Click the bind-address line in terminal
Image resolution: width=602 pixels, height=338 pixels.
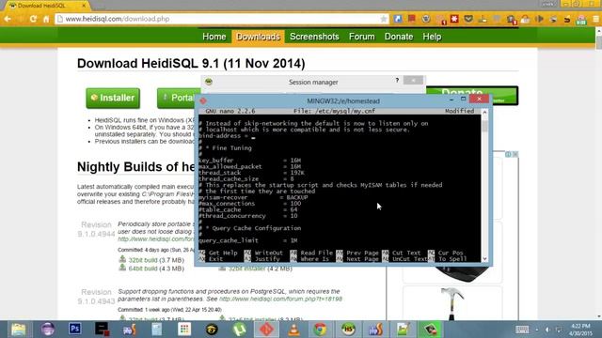coord(227,136)
